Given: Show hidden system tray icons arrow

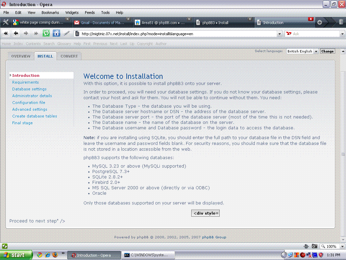Looking at the screenshot, I should click(284, 255).
